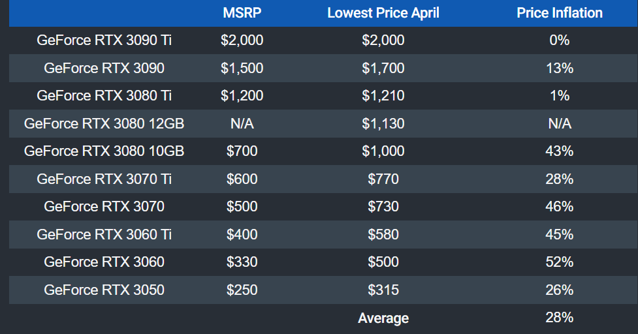Click the 28% average inflation value
Image resolution: width=638 pixels, height=334 pixels.
pos(559,318)
